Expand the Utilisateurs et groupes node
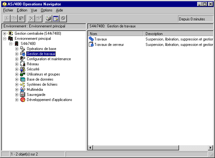Screen dimensions: 215x158 tap(17, 74)
